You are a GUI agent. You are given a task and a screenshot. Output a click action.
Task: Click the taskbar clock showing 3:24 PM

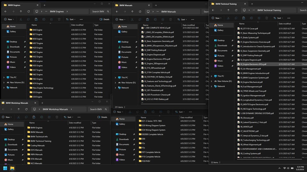(x=300, y=168)
